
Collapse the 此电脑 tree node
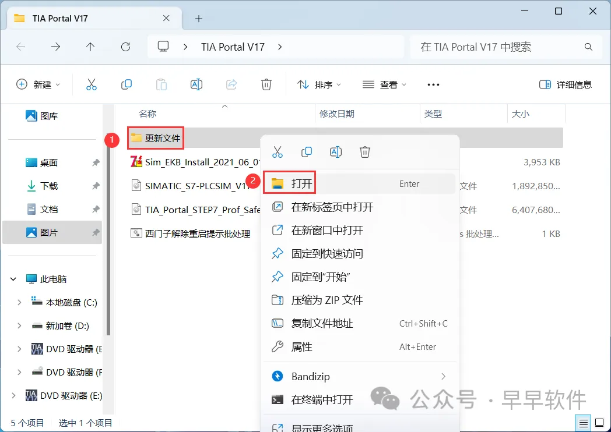[13, 279]
